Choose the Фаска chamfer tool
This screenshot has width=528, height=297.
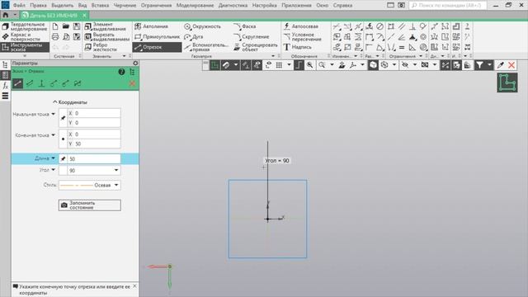click(x=245, y=26)
